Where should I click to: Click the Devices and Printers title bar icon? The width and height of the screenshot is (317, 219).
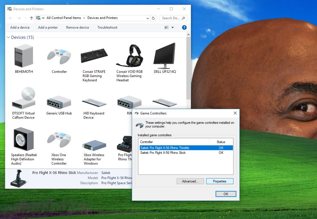(9, 9)
